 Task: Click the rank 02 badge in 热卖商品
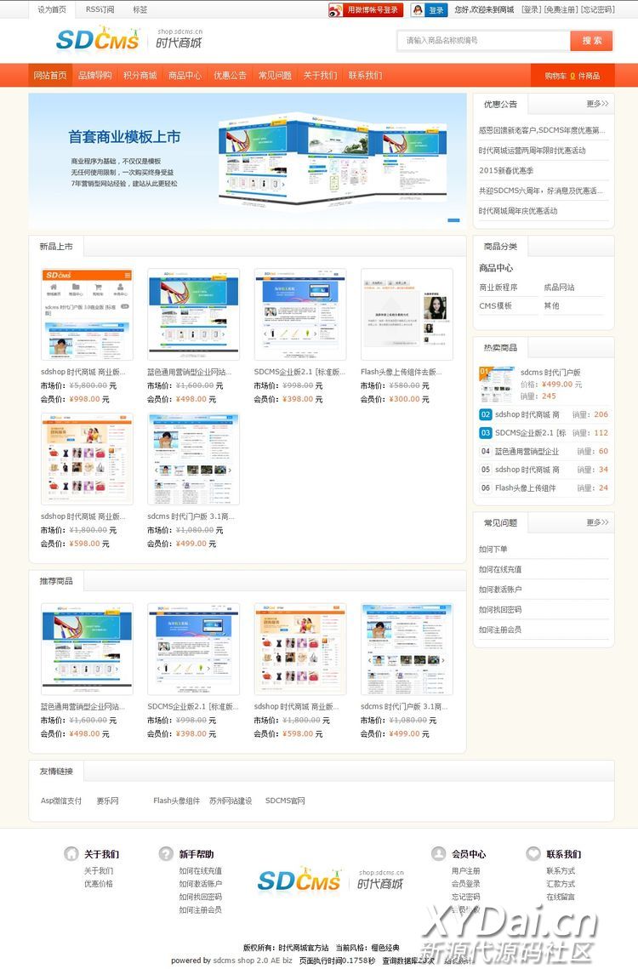pyautogui.click(x=485, y=414)
